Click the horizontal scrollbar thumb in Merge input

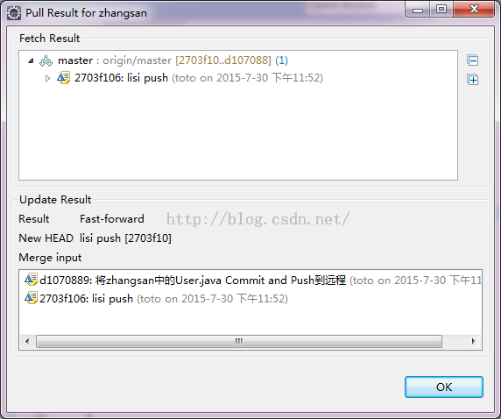click(239, 341)
